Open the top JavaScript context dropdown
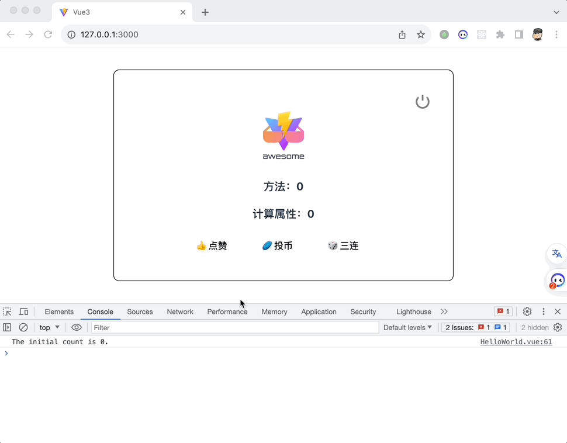This screenshot has height=443, width=567. click(x=49, y=328)
